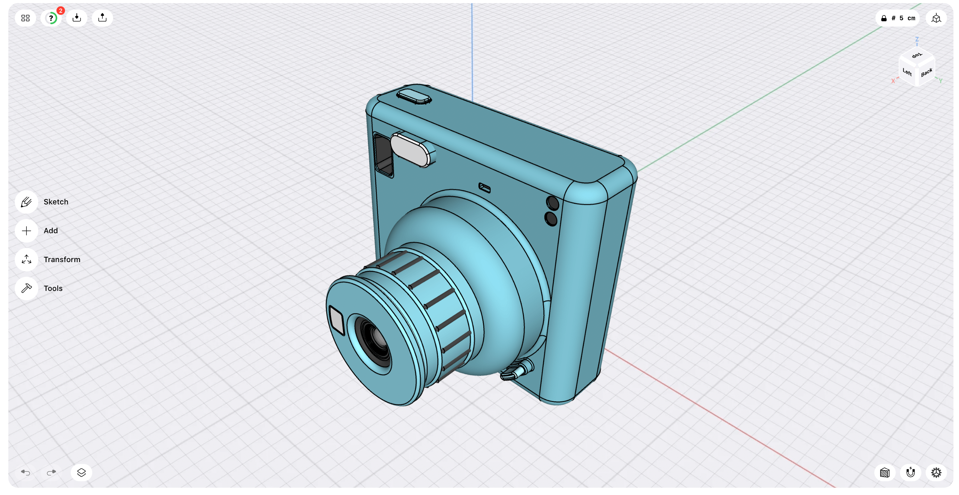The width and height of the screenshot is (959, 495).
Task: Select the Sketch pencil tool icon
Action: click(26, 202)
